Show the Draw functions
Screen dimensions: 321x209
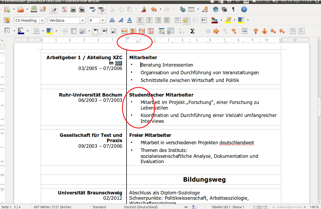tap(205, 10)
